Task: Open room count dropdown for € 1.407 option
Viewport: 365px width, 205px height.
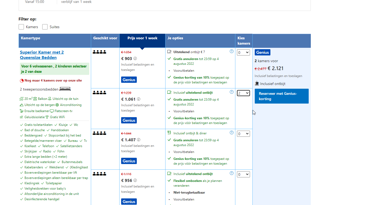Action: (x=243, y=134)
